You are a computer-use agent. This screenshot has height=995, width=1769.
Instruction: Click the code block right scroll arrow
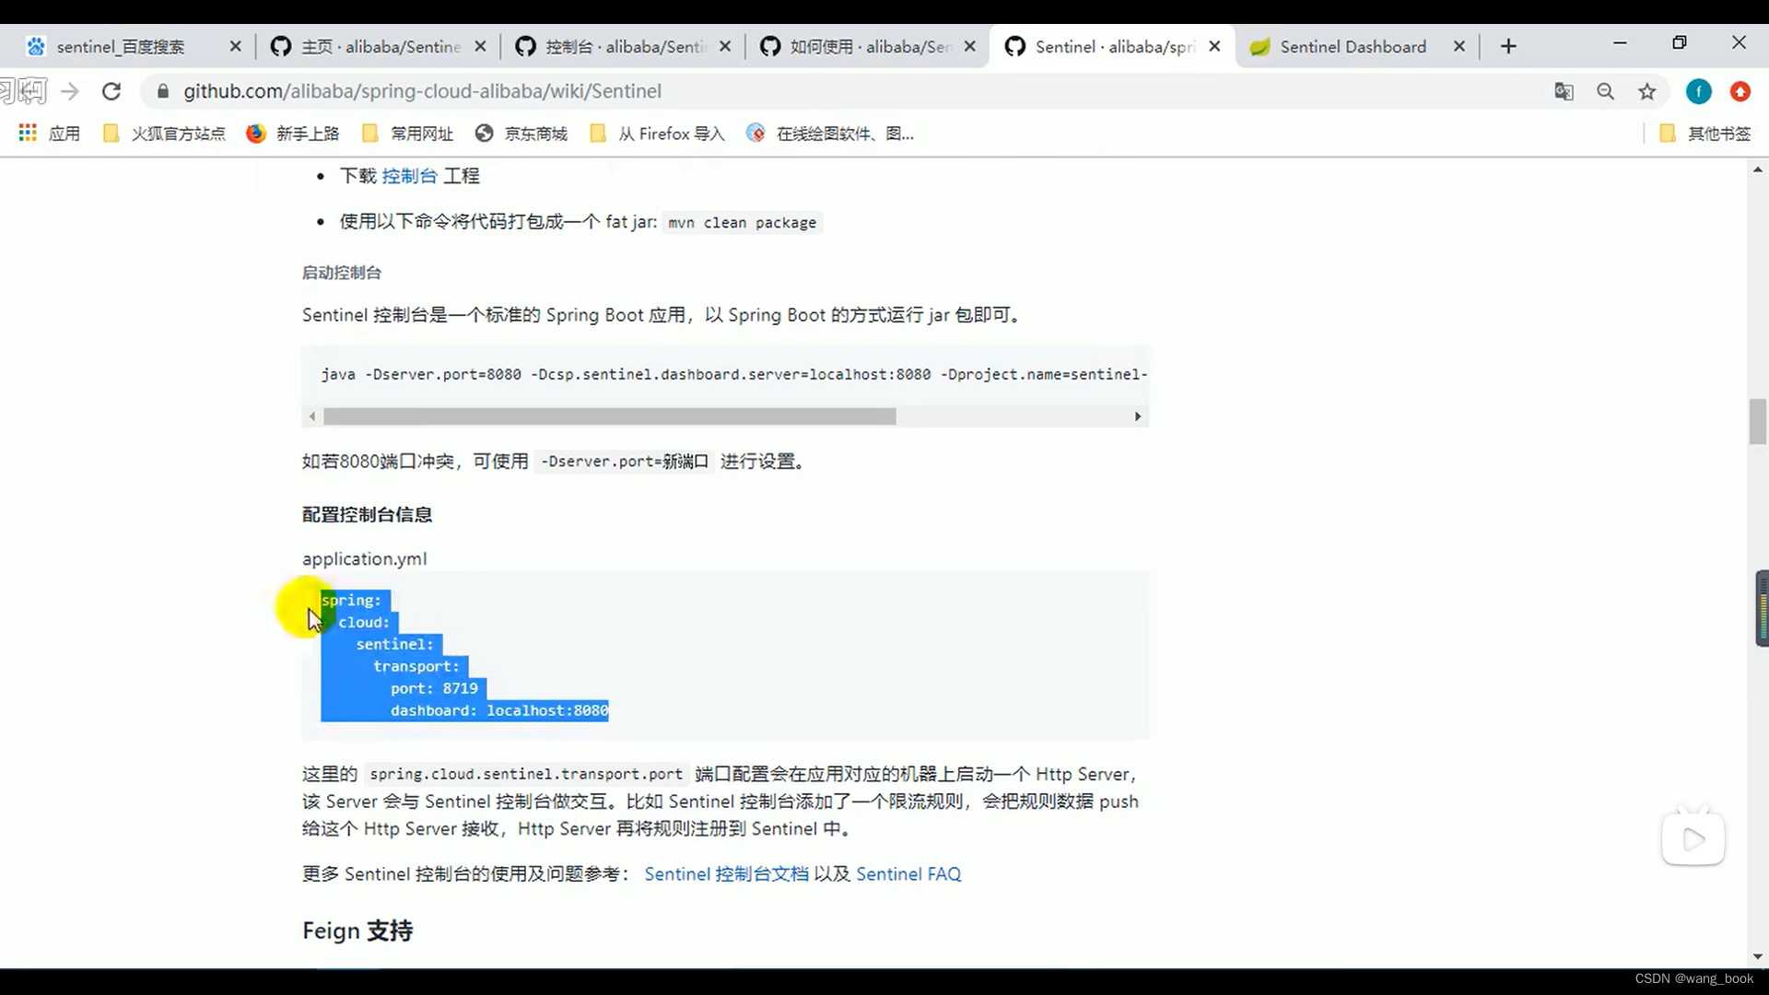click(x=1138, y=416)
